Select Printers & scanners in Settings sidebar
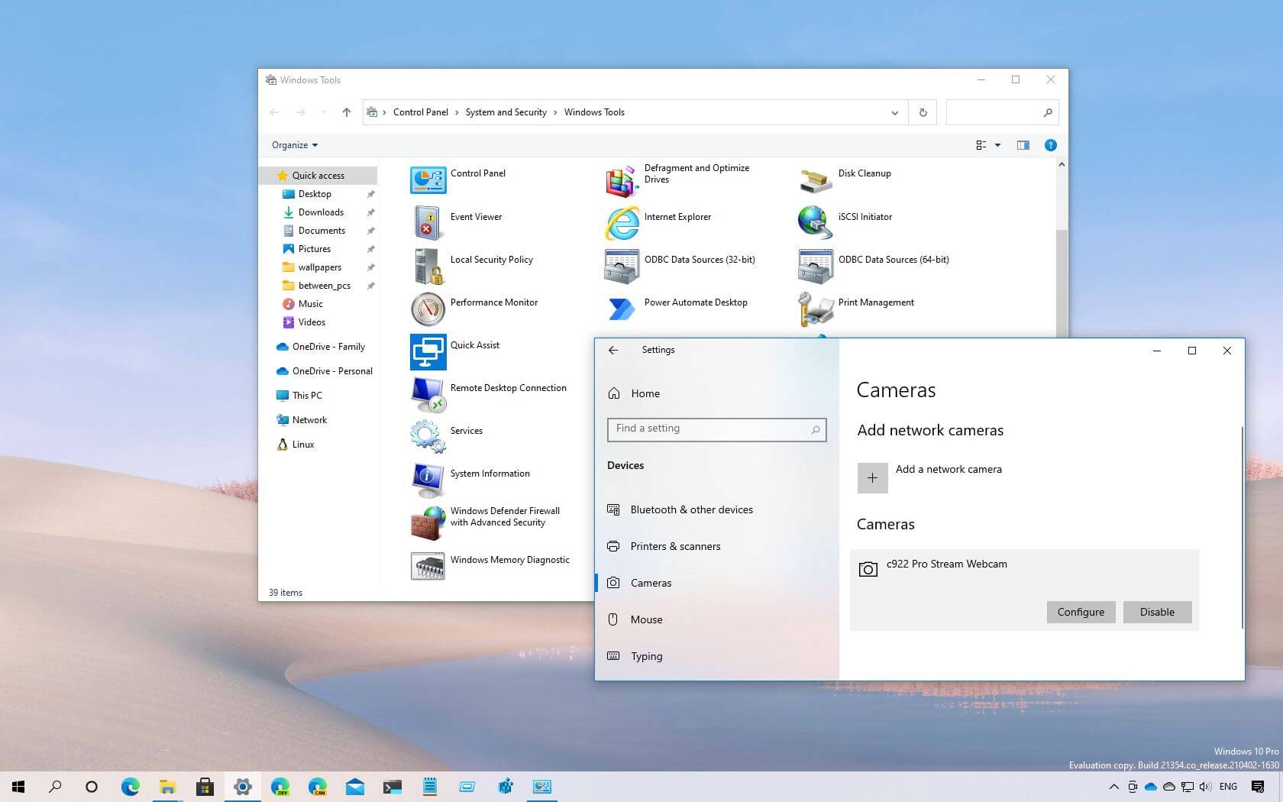 click(x=675, y=546)
